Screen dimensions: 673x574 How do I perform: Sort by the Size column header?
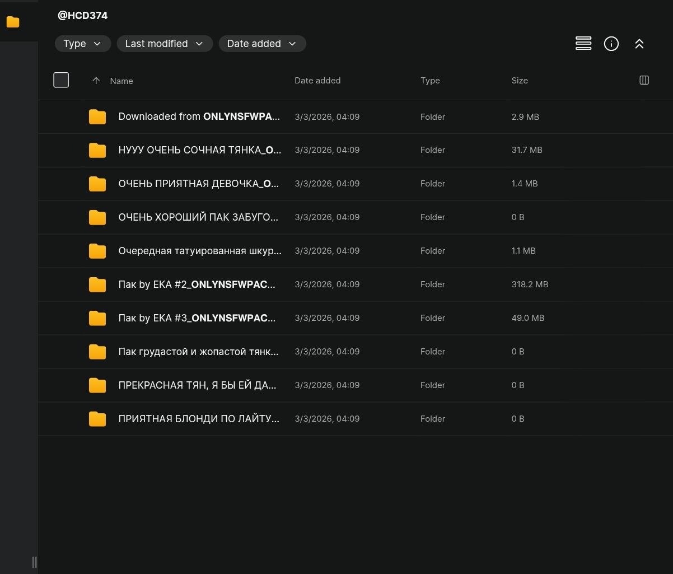519,81
